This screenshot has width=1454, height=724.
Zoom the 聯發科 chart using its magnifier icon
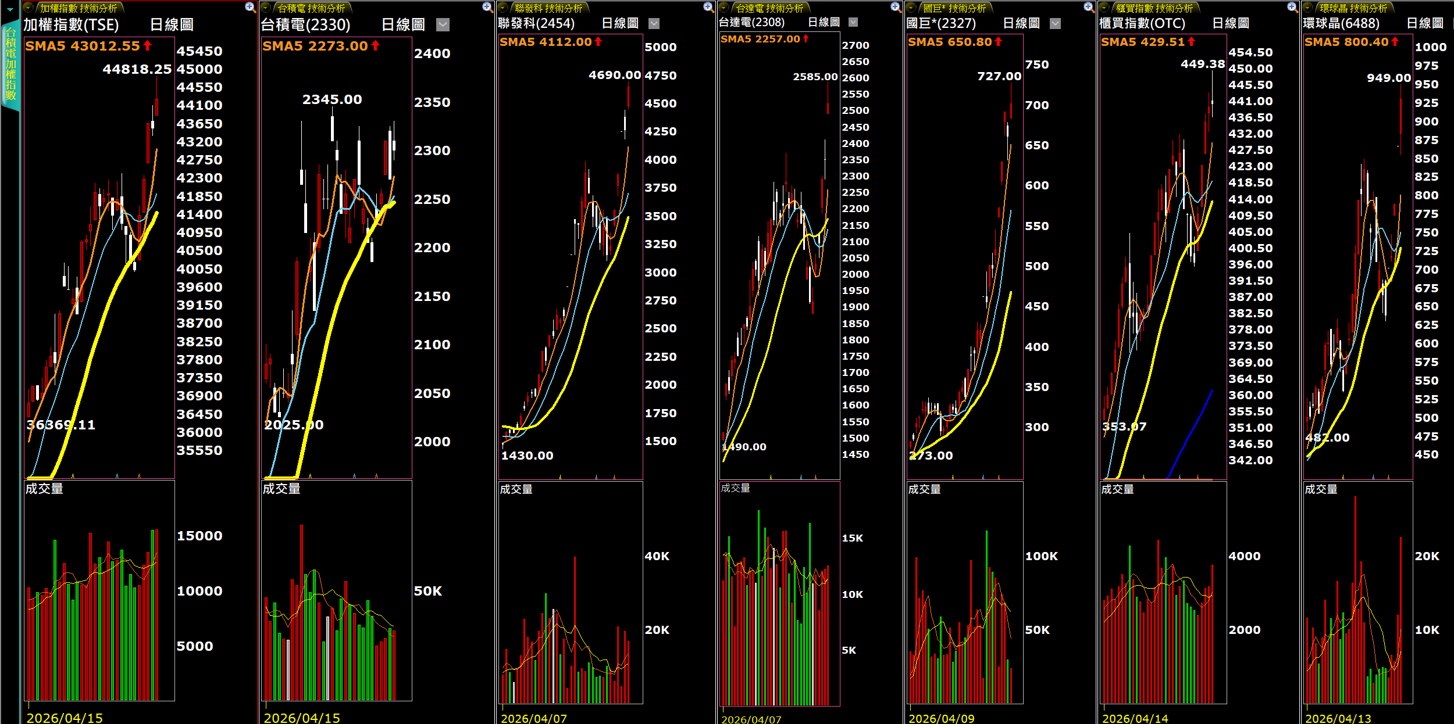[708, 8]
